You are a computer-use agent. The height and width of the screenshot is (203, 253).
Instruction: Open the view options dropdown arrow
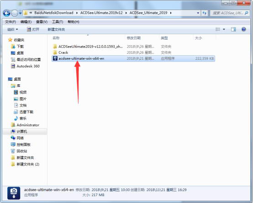pyautogui.click(x=224, y=29)
